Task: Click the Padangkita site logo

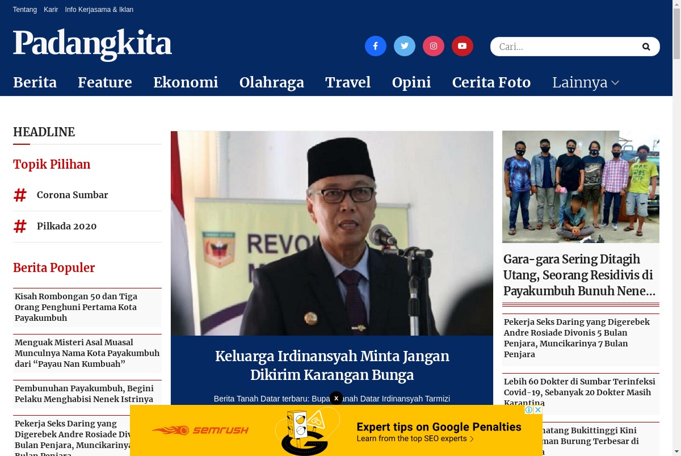Action: 93,44
